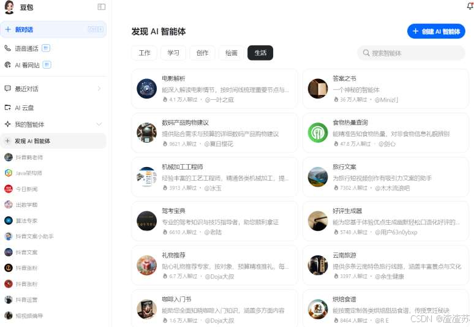Click the 咖啡入门书 title
The image size is (474, 327).
[x=176, y=299]
